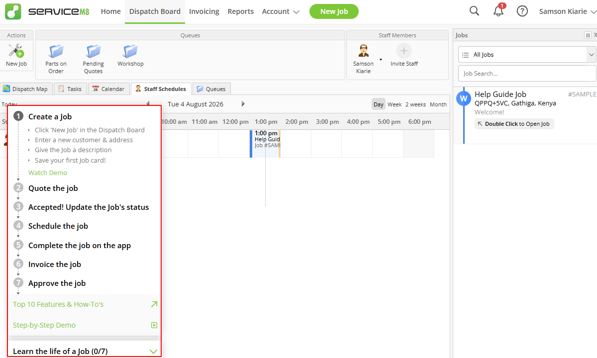Select Help Guide Job in jobs list
The image size is (597, 358).
[525, 115]
